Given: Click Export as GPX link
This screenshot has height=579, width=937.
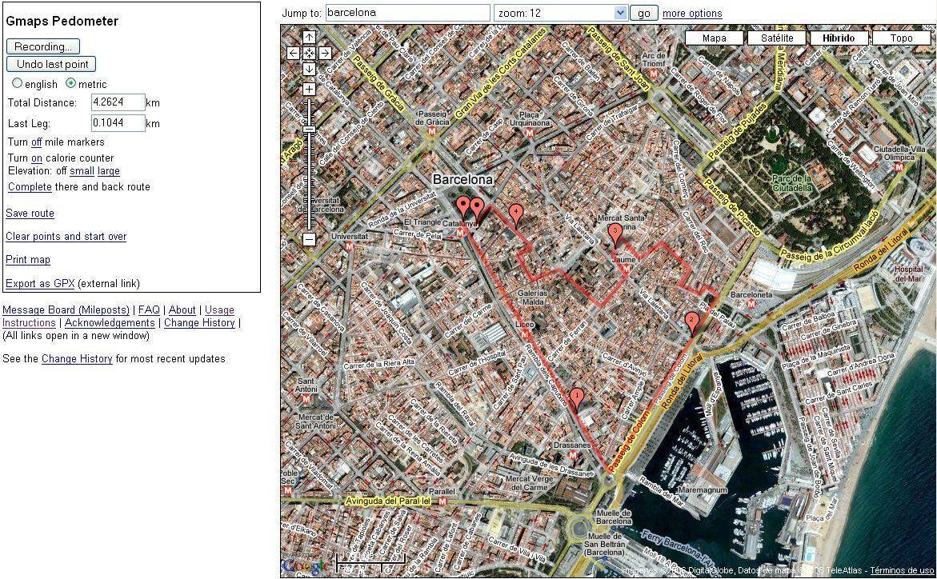Looking at the screenshot, I should [x=40, y=283].
